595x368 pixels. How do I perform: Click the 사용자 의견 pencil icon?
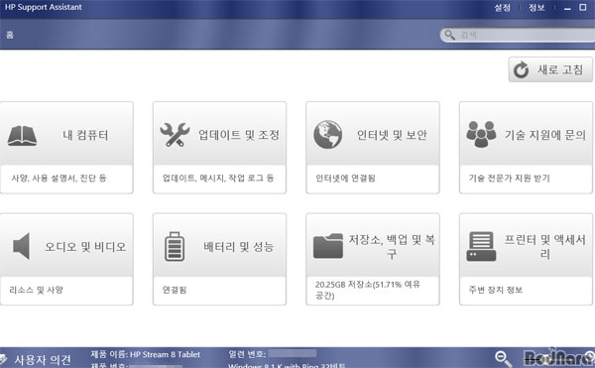click(3, 359)
